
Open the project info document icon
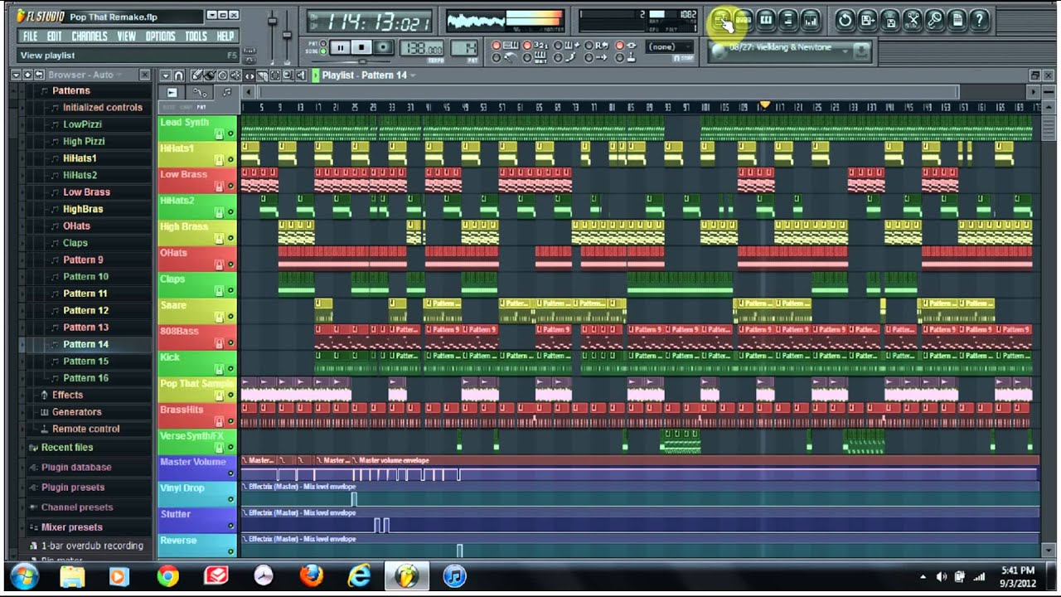pos(957,19)
